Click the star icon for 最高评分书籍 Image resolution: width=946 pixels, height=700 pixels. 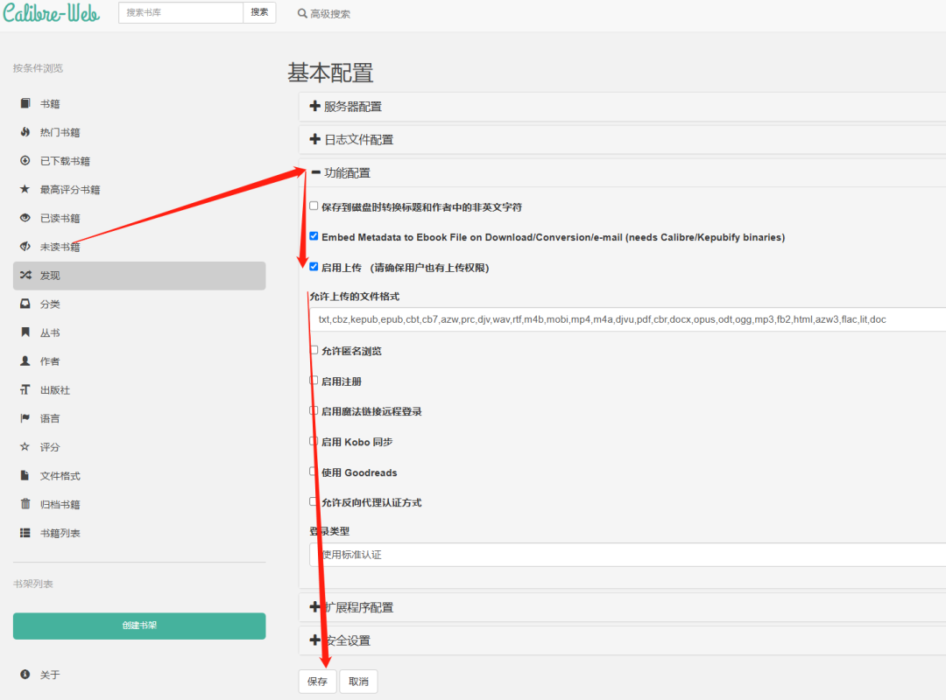[x=25, y=190]
